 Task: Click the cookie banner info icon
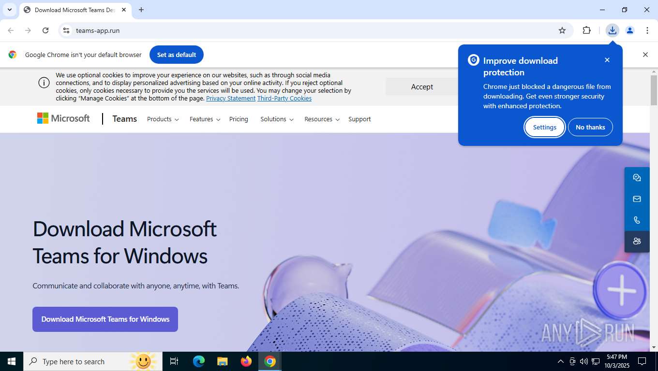pyautogui.click(x=44, y=83)
